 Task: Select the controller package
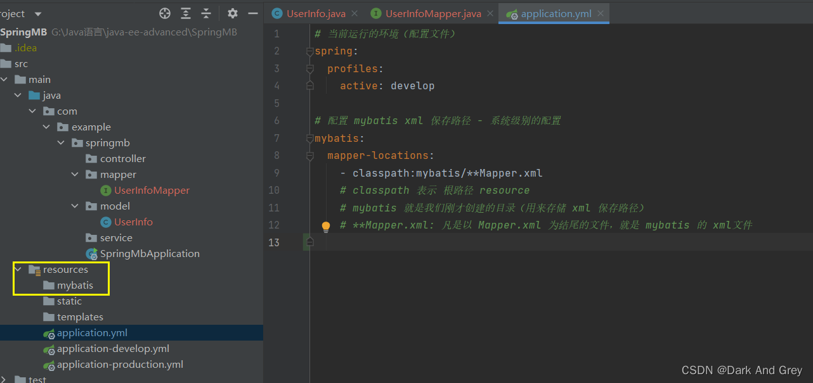tap(123, 158)
